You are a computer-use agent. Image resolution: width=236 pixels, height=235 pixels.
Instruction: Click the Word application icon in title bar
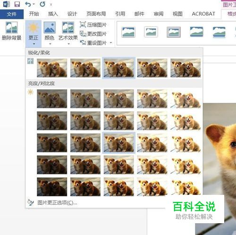(7, 4)
